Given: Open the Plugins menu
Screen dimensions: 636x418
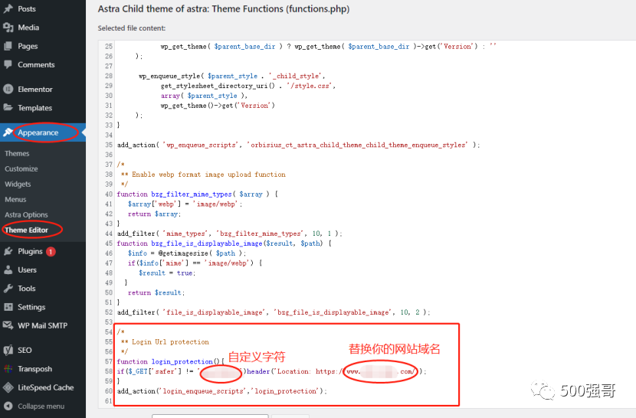Looking at the screenshot, I should click(x=30, y=251).
